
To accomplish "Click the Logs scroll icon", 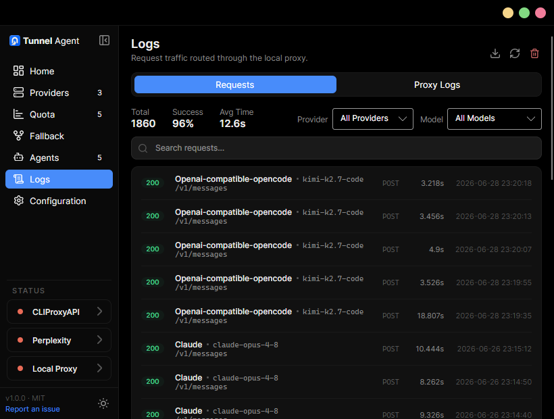I will point(18,179).
